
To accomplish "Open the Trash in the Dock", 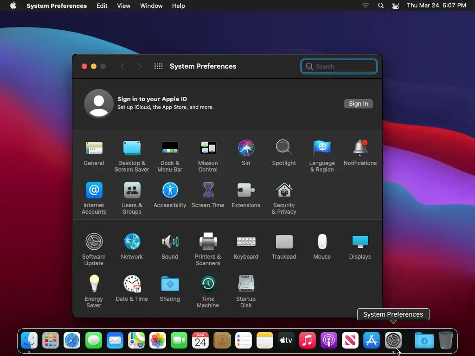I will 446,340.
